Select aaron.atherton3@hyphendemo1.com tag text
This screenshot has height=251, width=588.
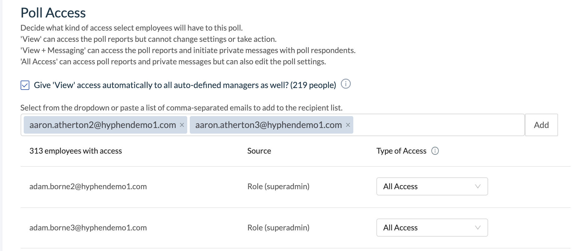click(268, 125)
